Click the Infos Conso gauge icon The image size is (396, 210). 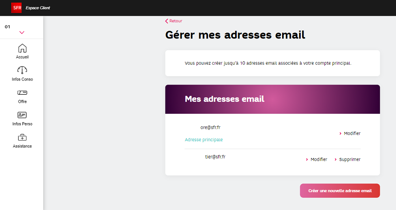(x=22, y=70)
